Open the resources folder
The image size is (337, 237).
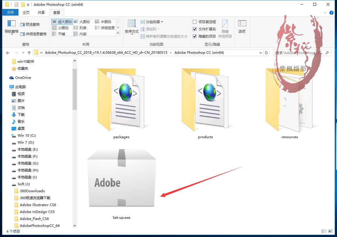tap(290, 103)
